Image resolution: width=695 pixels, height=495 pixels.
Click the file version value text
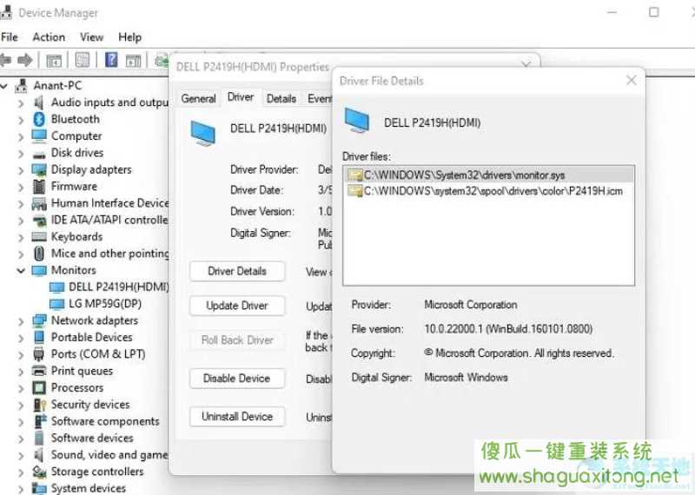(x=508, y=329)
